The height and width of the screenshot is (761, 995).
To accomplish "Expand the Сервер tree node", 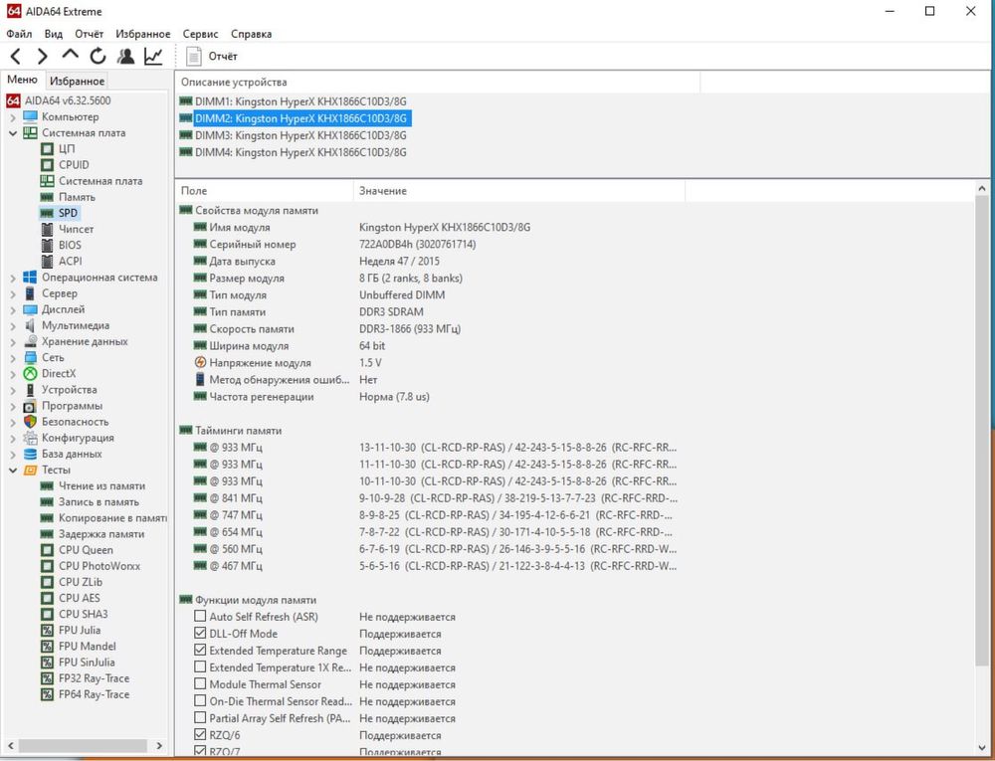I will coord(13,293).
